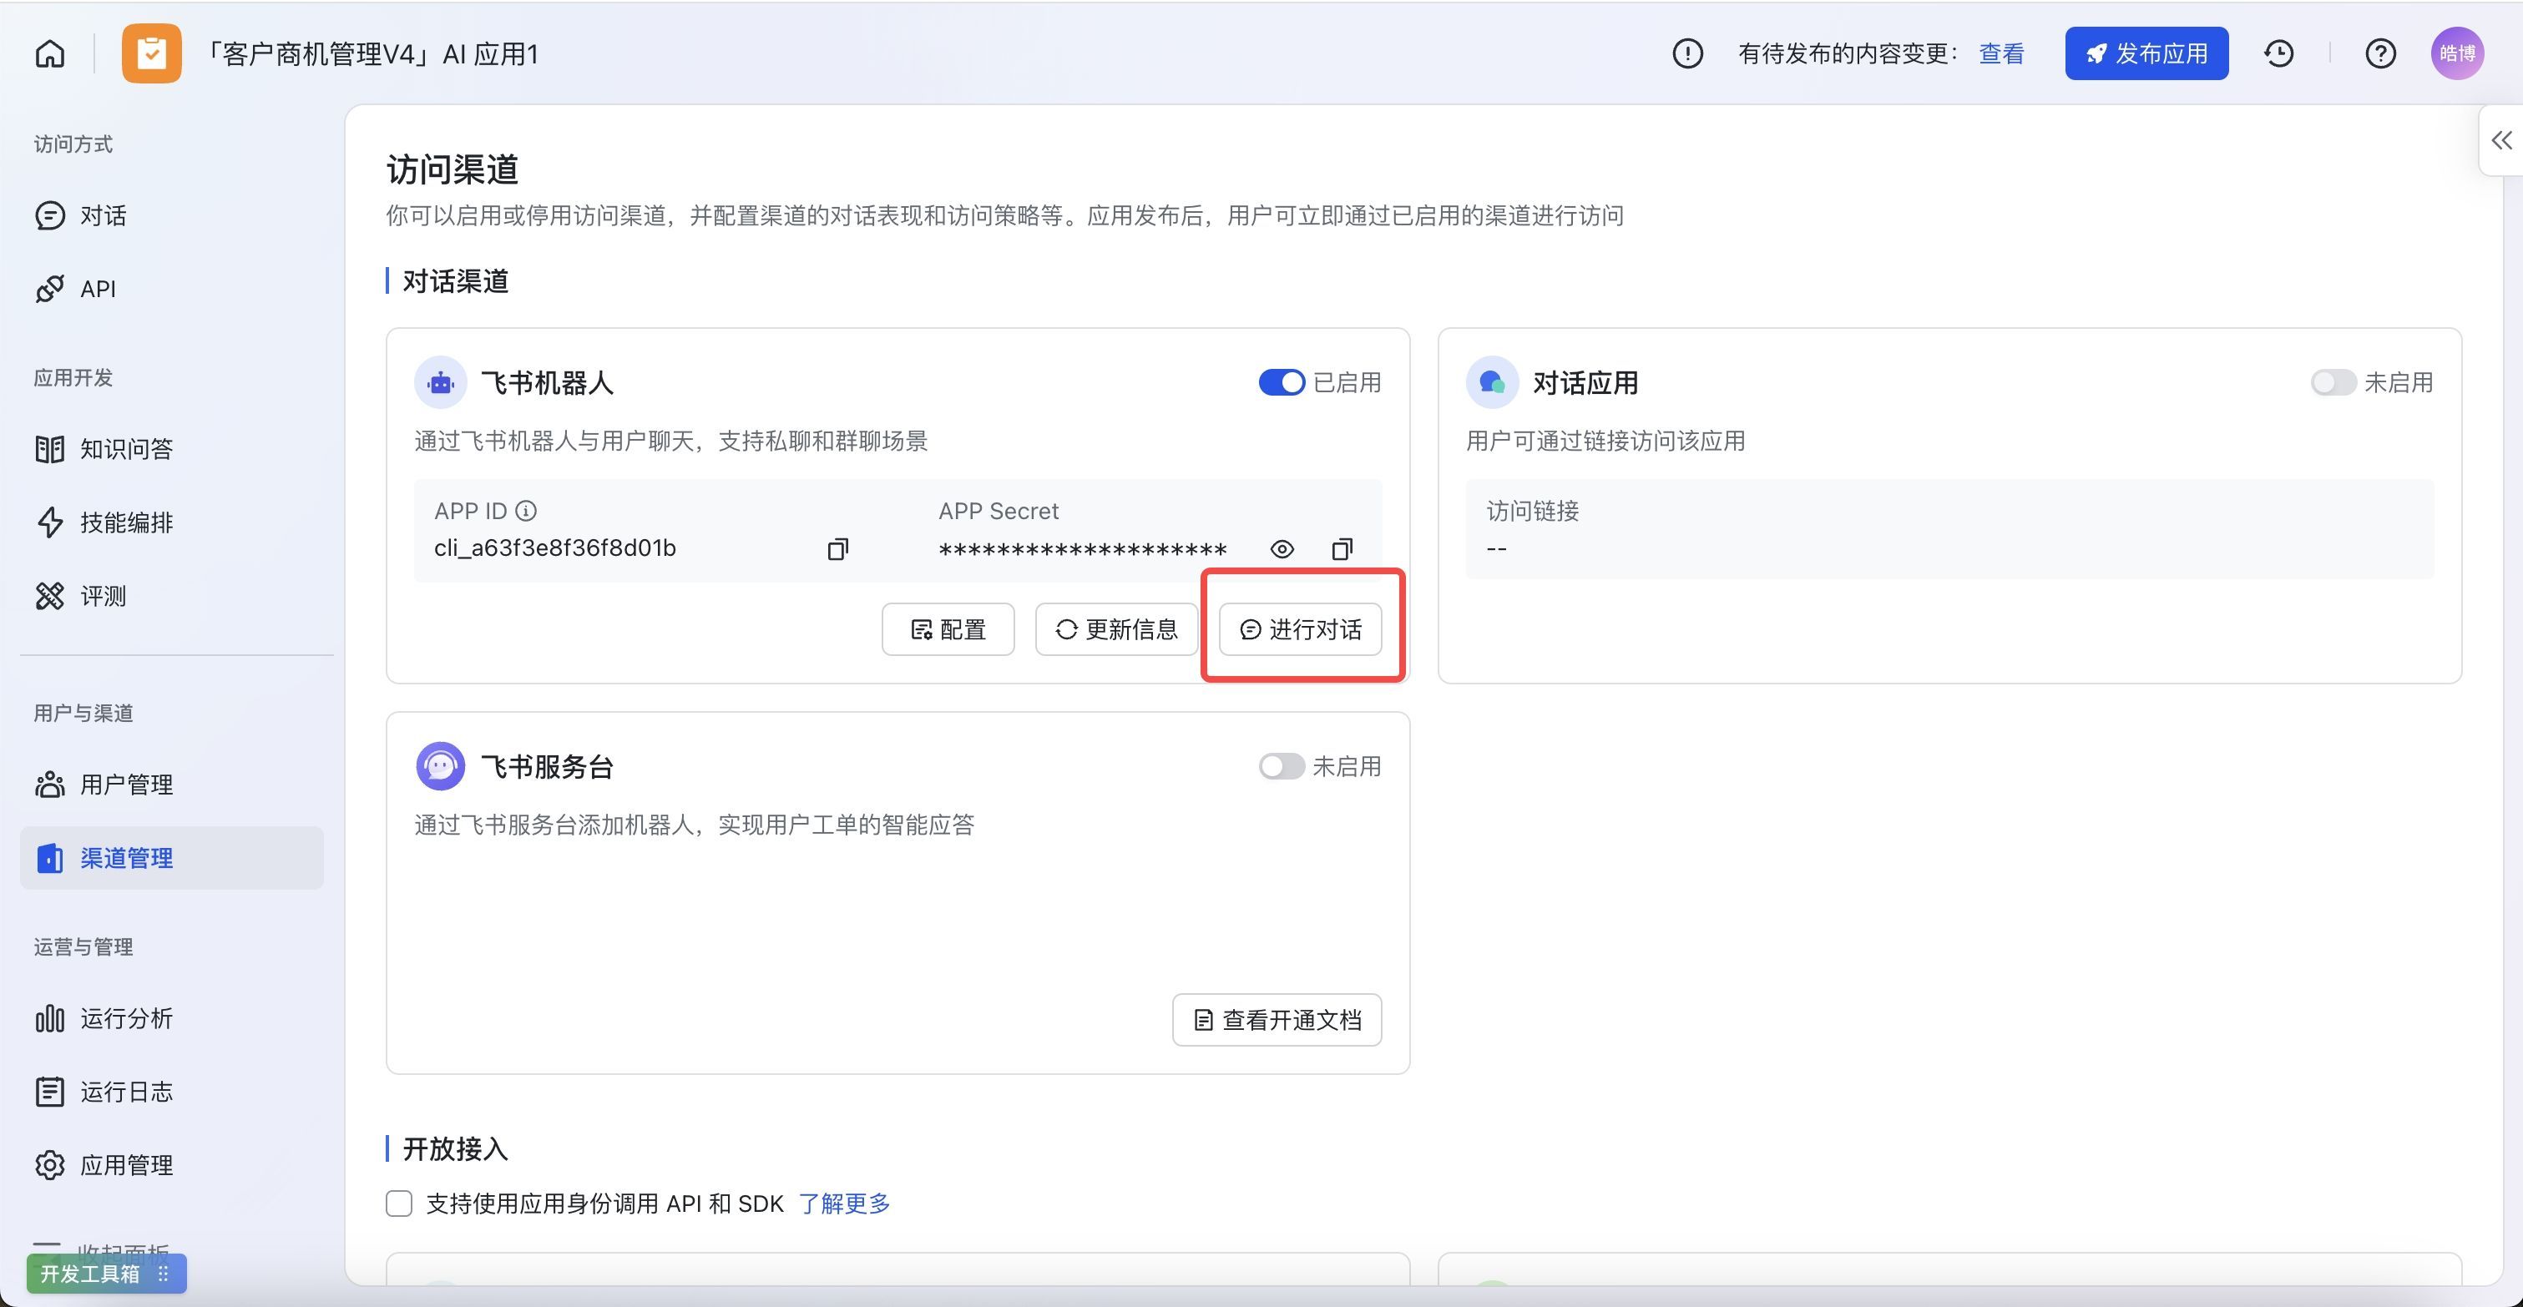Select 渠道管理 in the sidebar

click(x=171, y=858)
